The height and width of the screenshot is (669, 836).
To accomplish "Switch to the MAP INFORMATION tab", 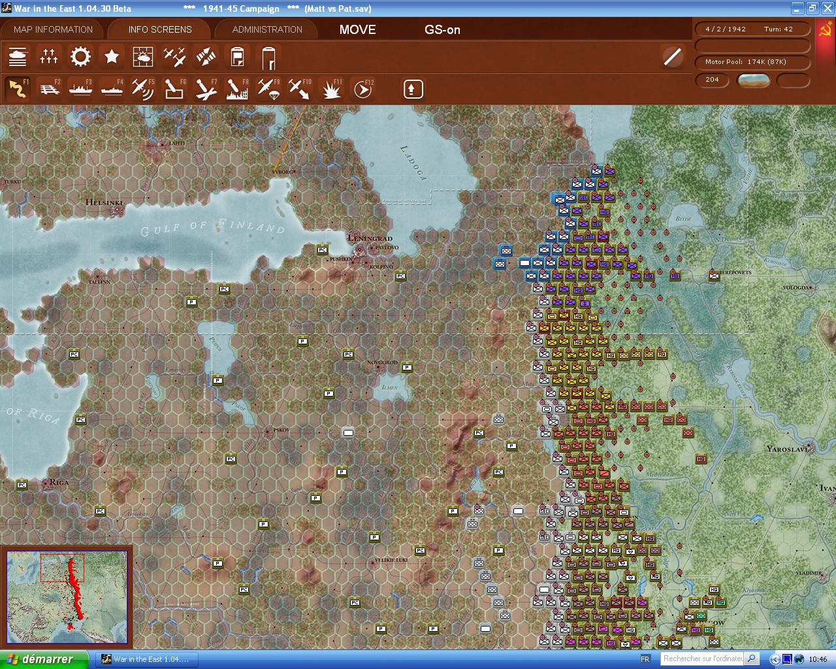I will point(53,29).
